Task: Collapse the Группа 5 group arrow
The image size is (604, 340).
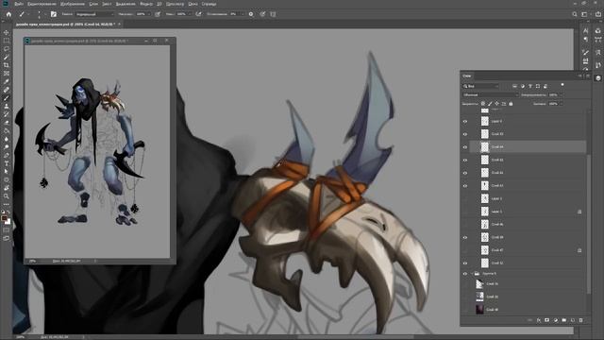Action: click(x=472, y=274)
